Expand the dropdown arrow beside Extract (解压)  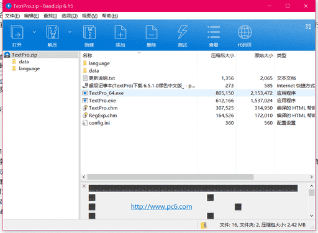[x=70, y=32]
